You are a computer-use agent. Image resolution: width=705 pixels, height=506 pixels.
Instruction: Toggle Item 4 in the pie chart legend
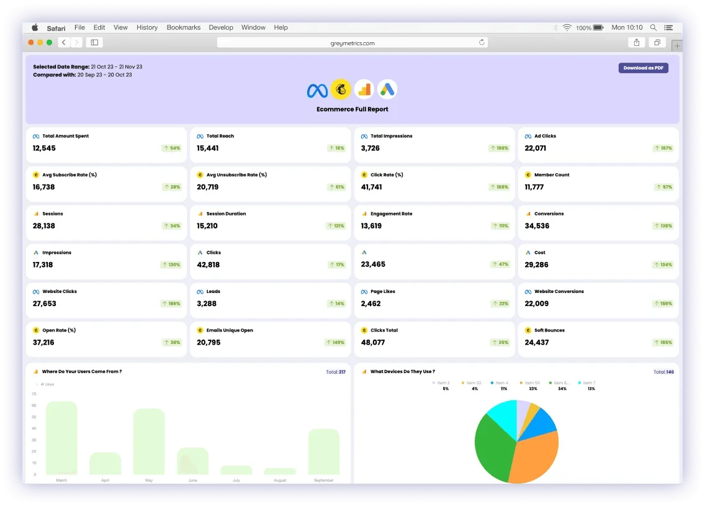pos(501,383)
